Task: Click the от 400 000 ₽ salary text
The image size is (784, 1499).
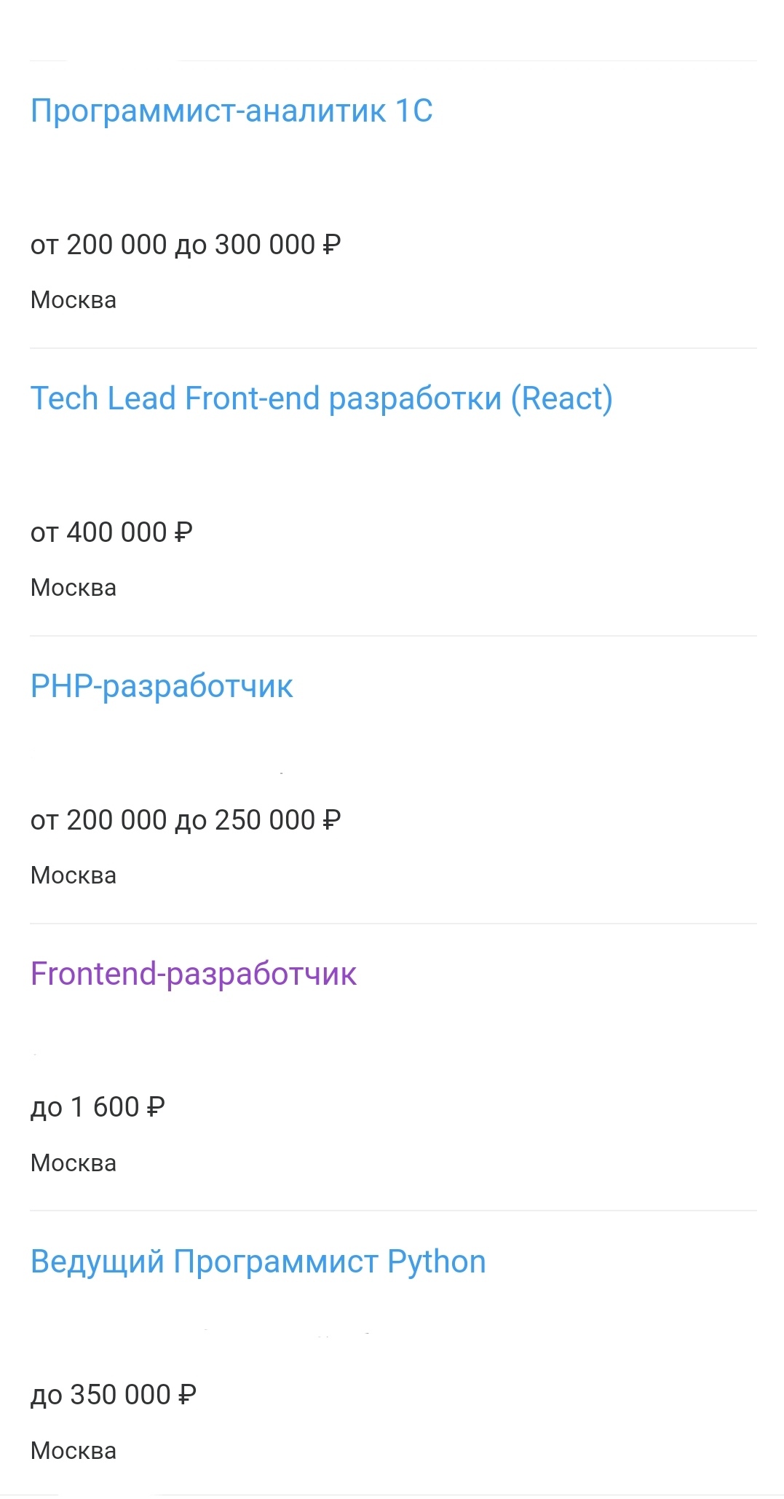Action: [111, 532]
